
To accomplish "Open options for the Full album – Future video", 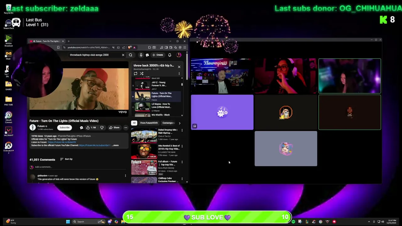I will (x=182, y=162).
